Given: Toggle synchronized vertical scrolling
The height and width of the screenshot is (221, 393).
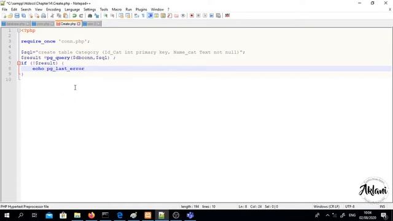Looking at the screenshot, I should (121, 16).
